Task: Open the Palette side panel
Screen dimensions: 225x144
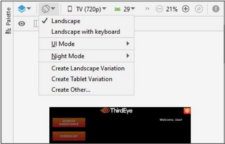Action: tap(8, 20)
